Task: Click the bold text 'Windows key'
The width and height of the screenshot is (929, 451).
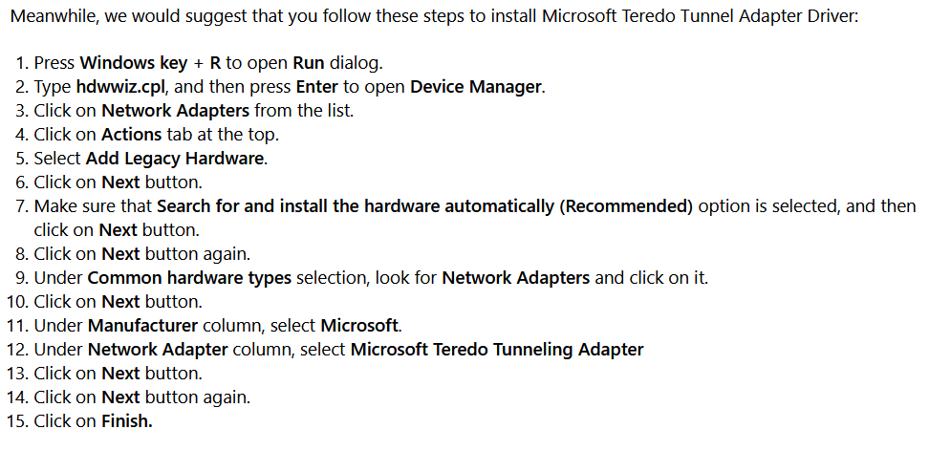Action: click(133, 63)
